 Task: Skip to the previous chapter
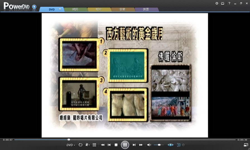point(109,145)
